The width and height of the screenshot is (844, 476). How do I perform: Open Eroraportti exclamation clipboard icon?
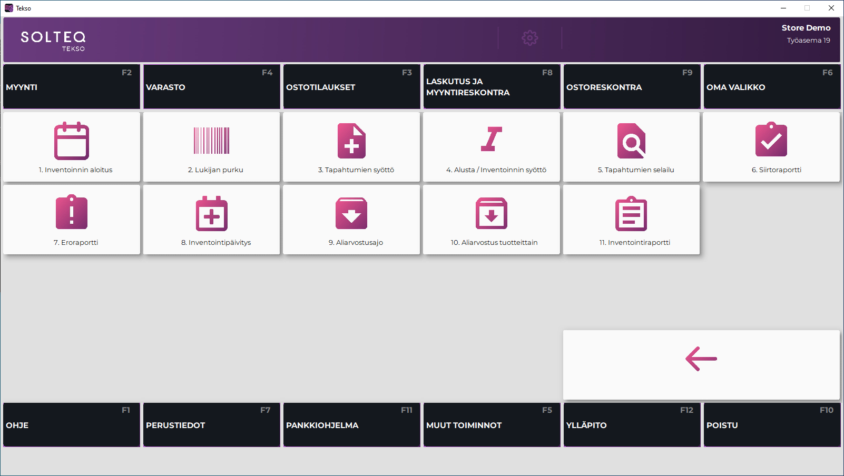[72, 213]
